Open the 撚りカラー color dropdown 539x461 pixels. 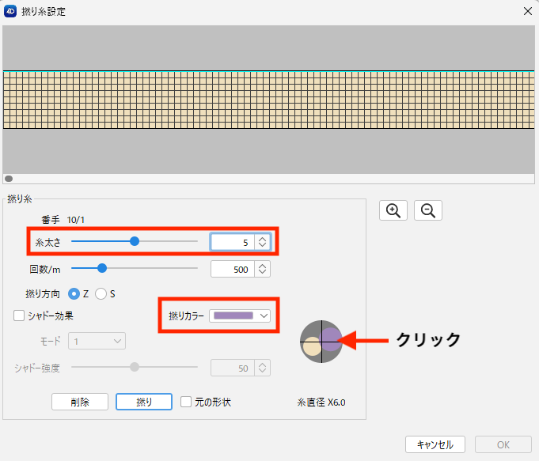pos(240,316)
